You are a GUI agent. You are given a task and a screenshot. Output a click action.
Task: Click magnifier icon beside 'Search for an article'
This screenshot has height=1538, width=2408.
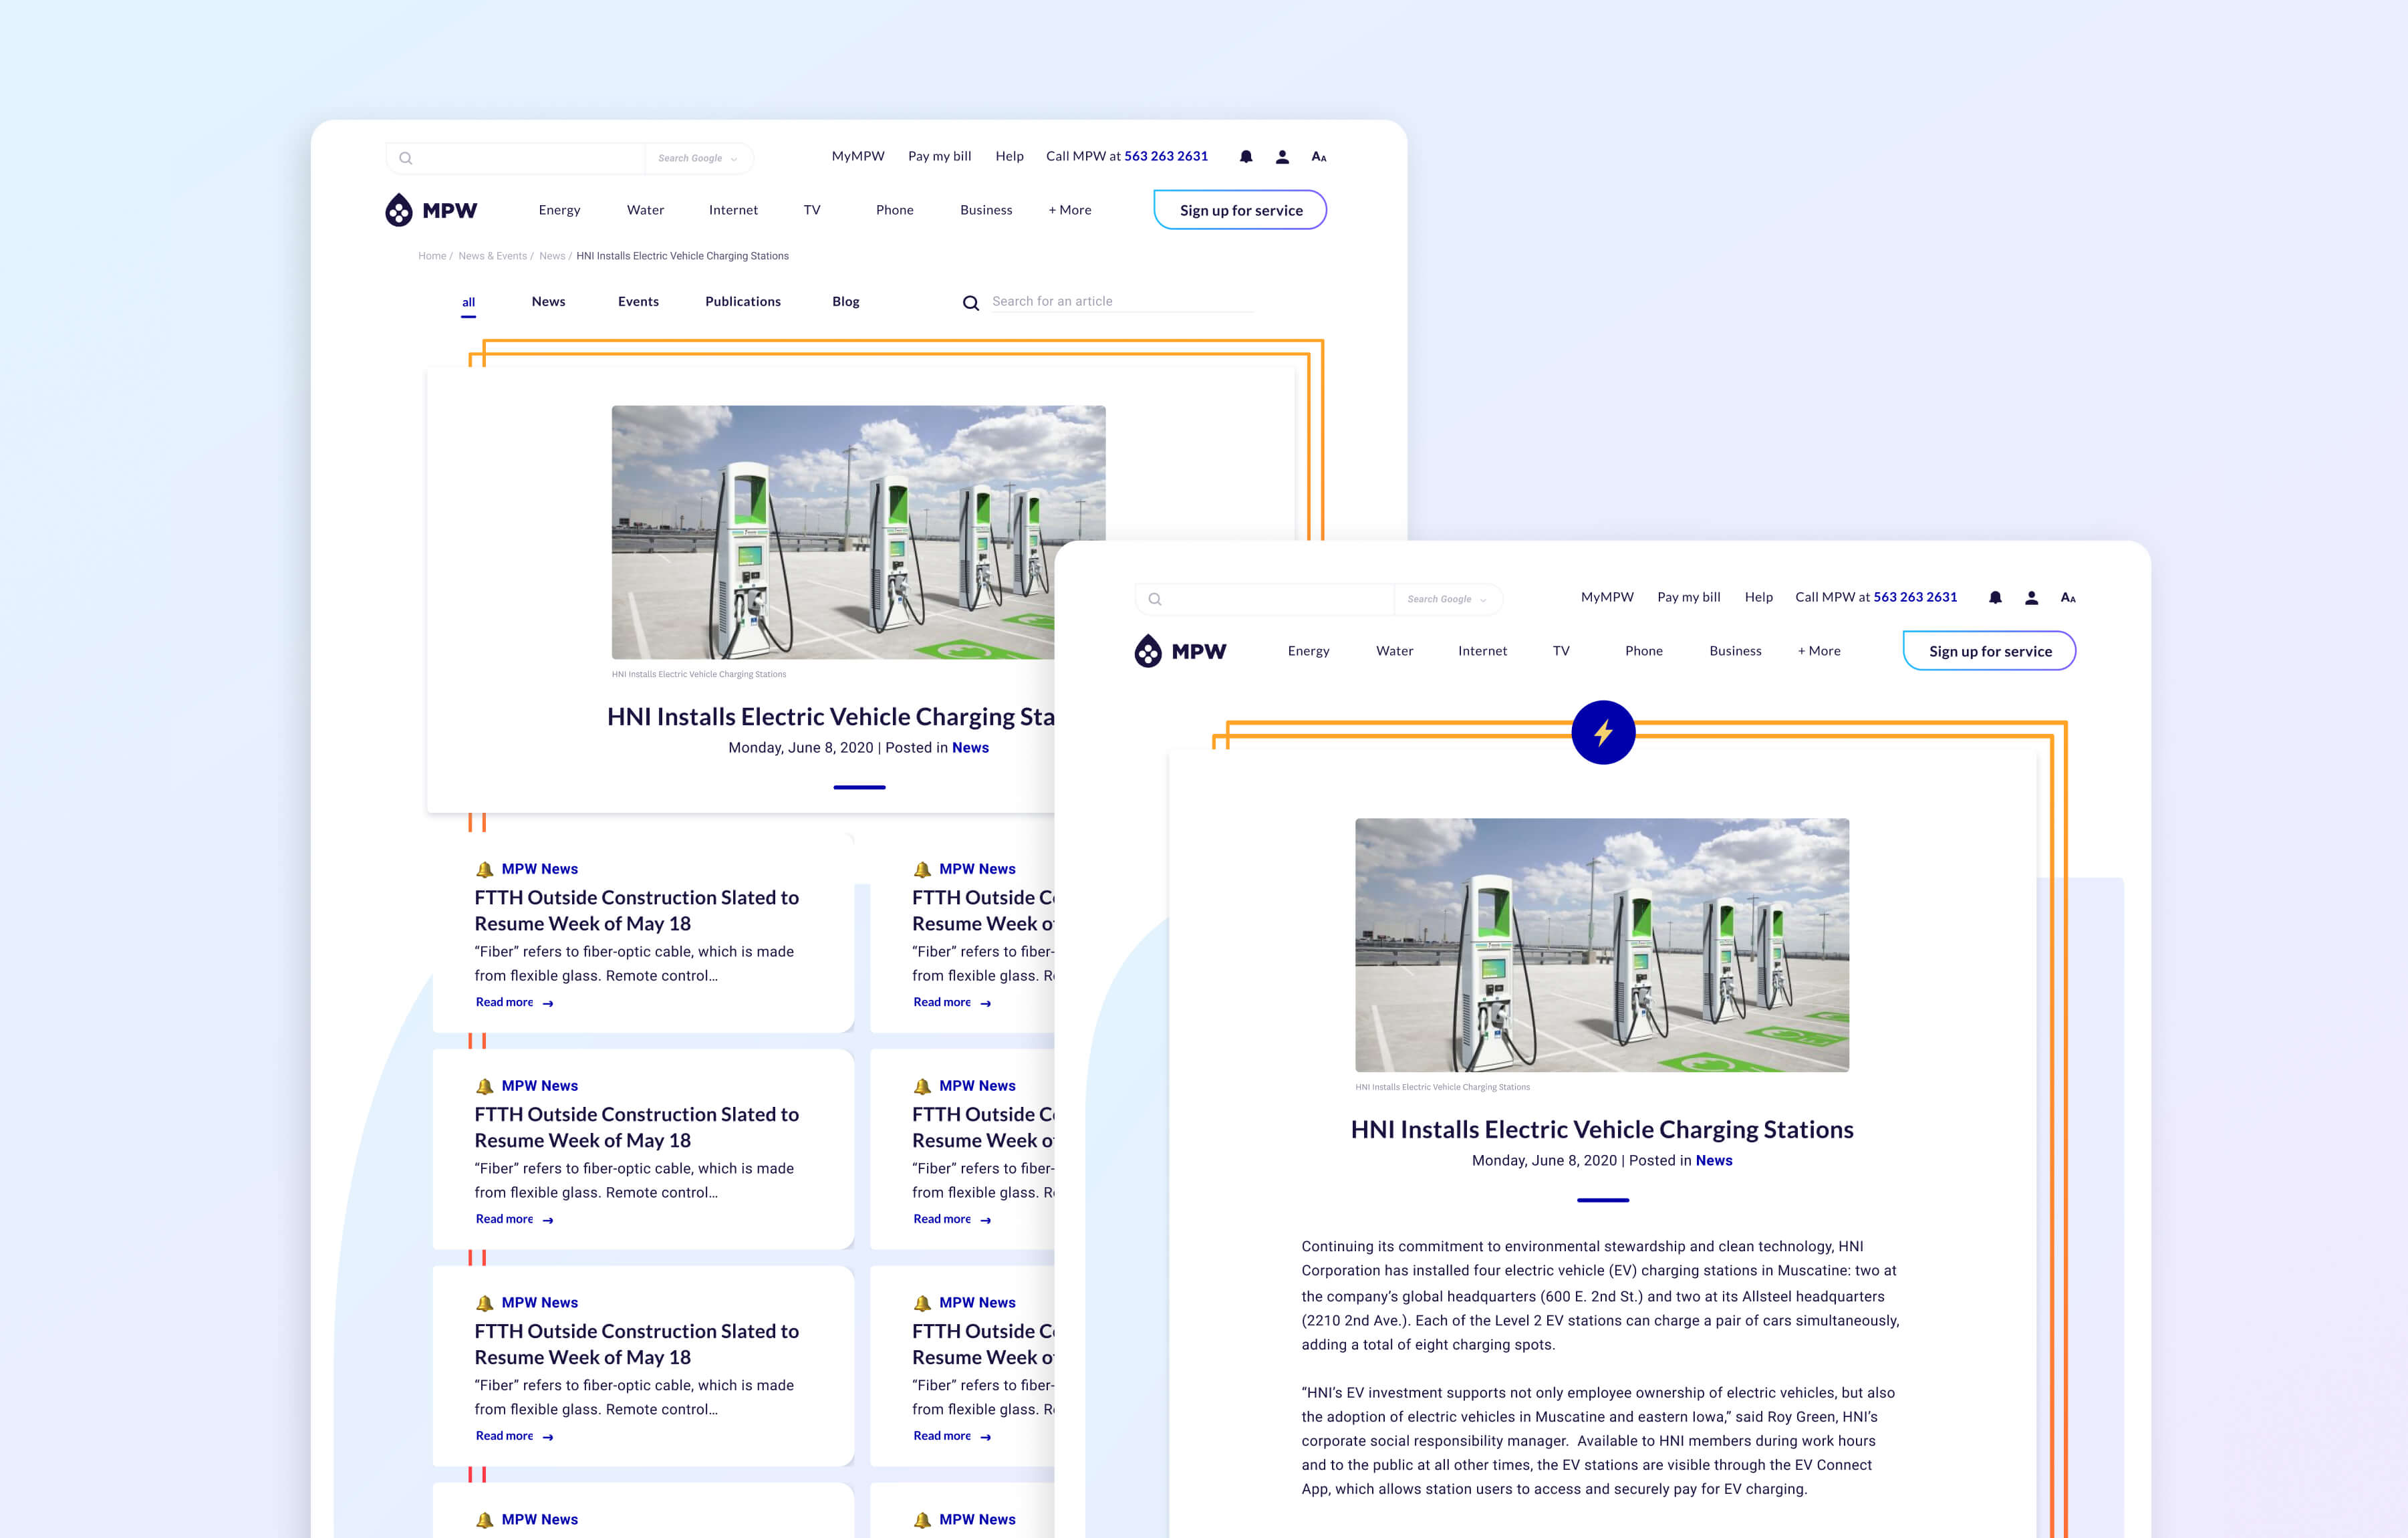click(970, 303)
